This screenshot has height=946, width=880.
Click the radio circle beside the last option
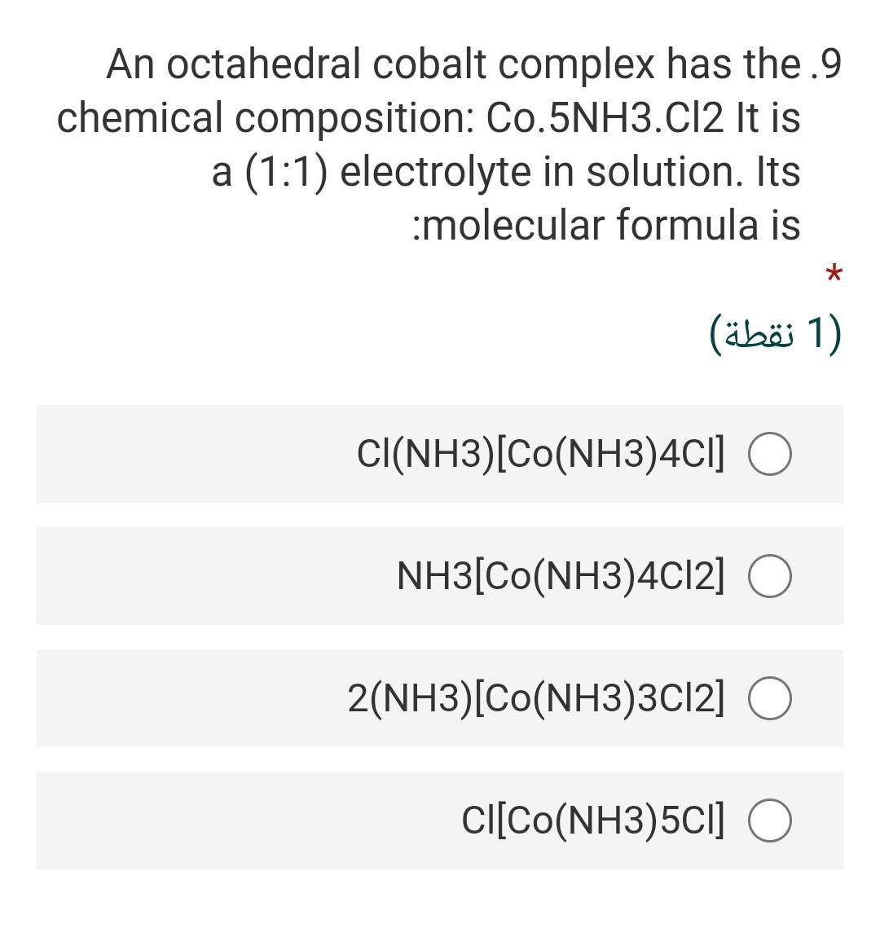769,821
